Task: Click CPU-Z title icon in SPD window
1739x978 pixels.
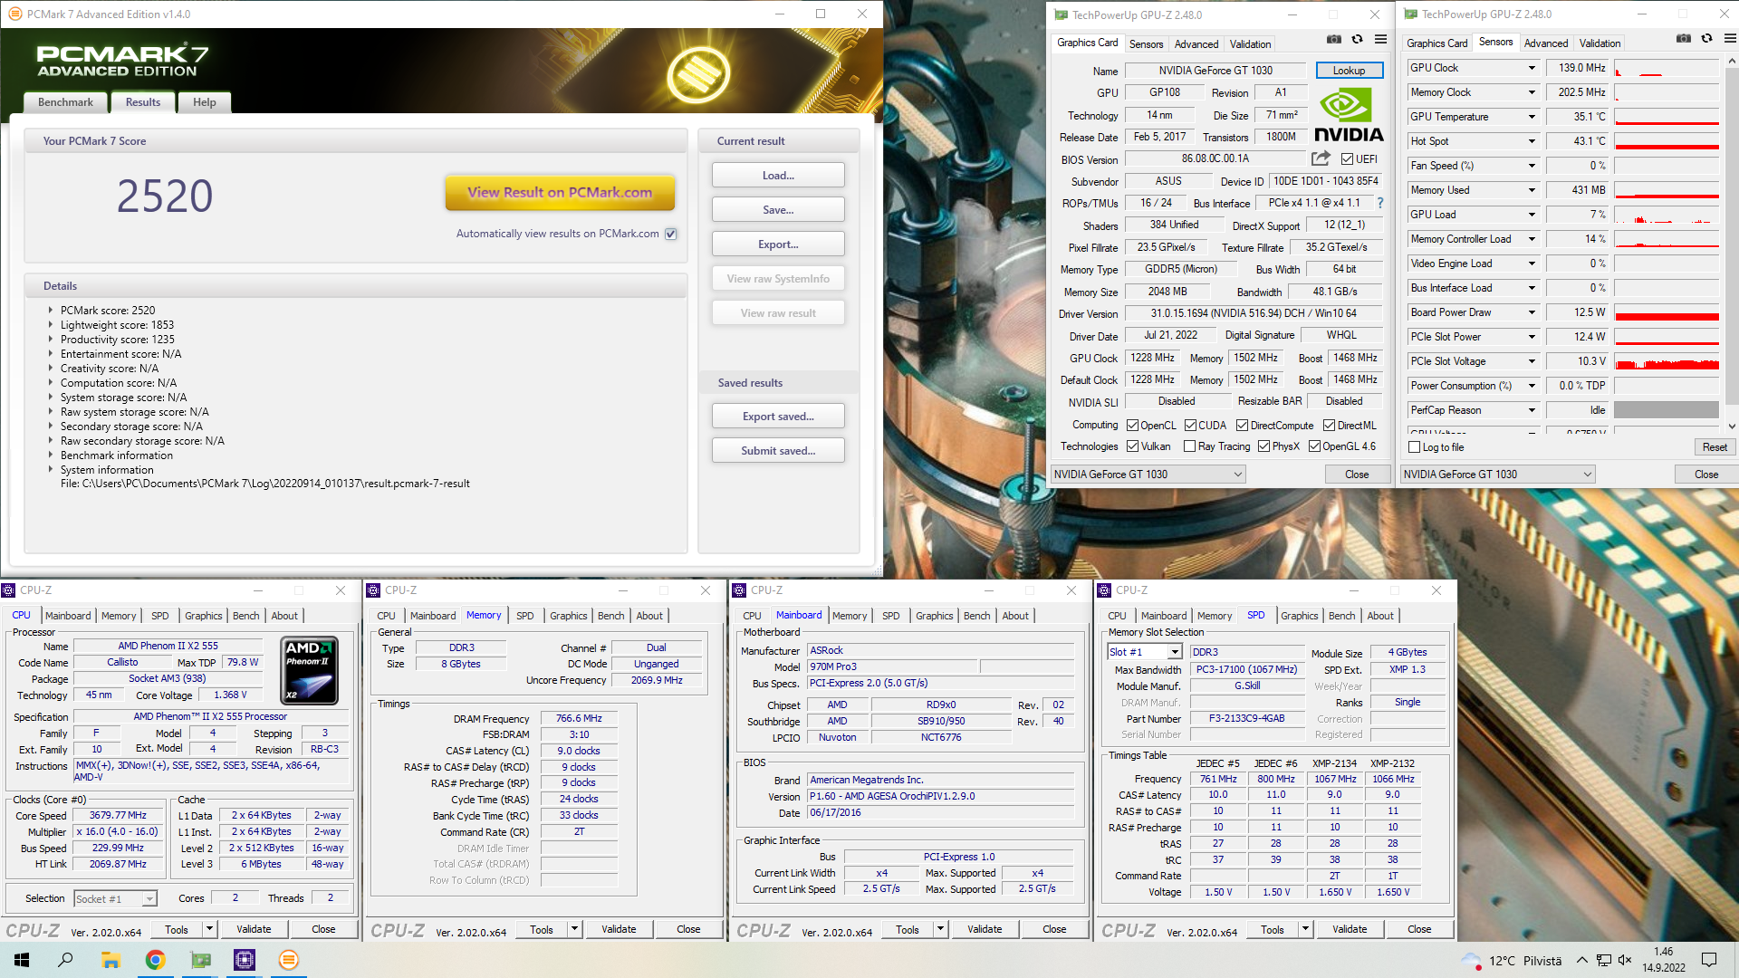Action: [x=1104, y=590]
